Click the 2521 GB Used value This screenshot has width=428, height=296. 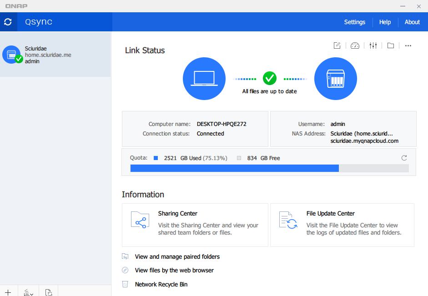182,158
